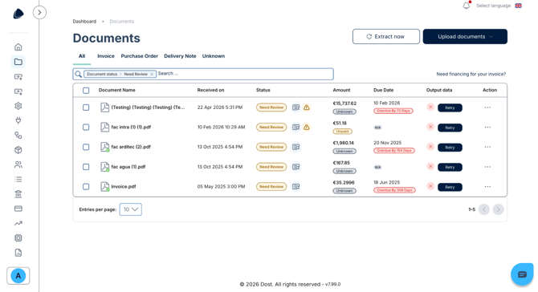
Task: Open action menu for the (Testing) document
Action: pyautogui.click(x=487, y=107)
